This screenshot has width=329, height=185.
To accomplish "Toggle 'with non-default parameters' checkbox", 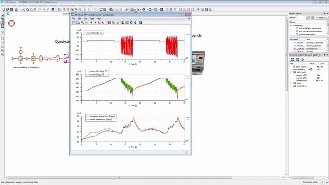I will click(297, 31).
